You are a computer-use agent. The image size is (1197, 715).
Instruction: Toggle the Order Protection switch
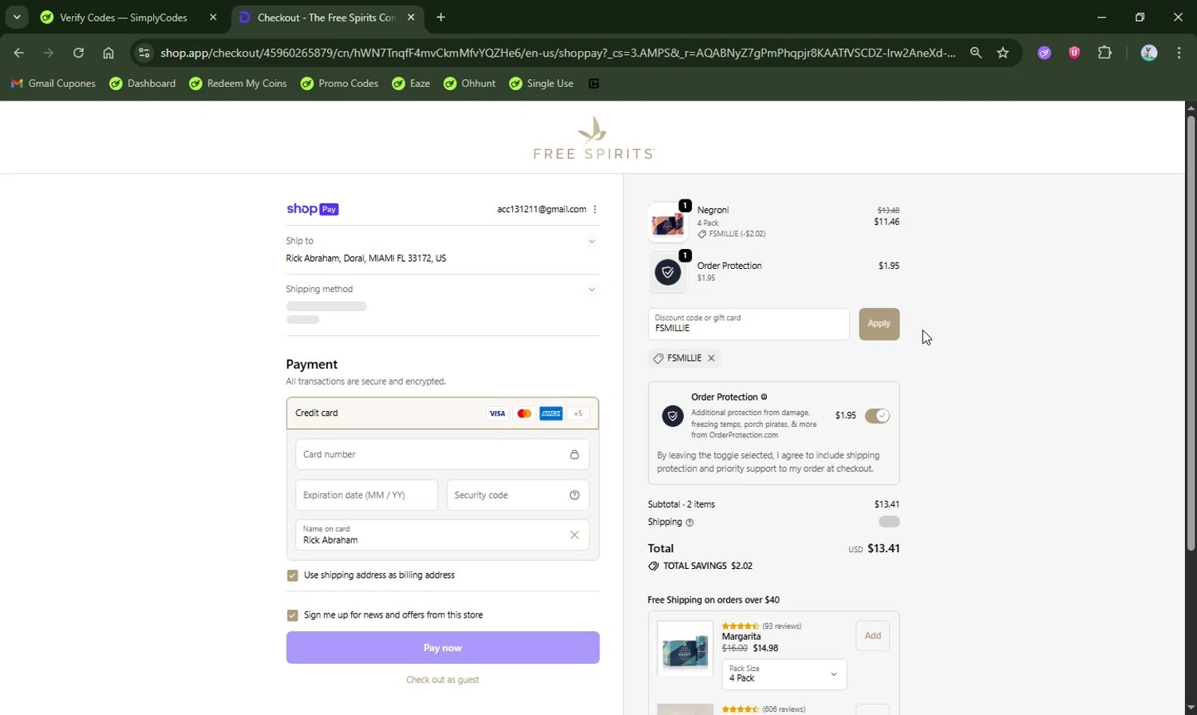click(x=877, y=416)
